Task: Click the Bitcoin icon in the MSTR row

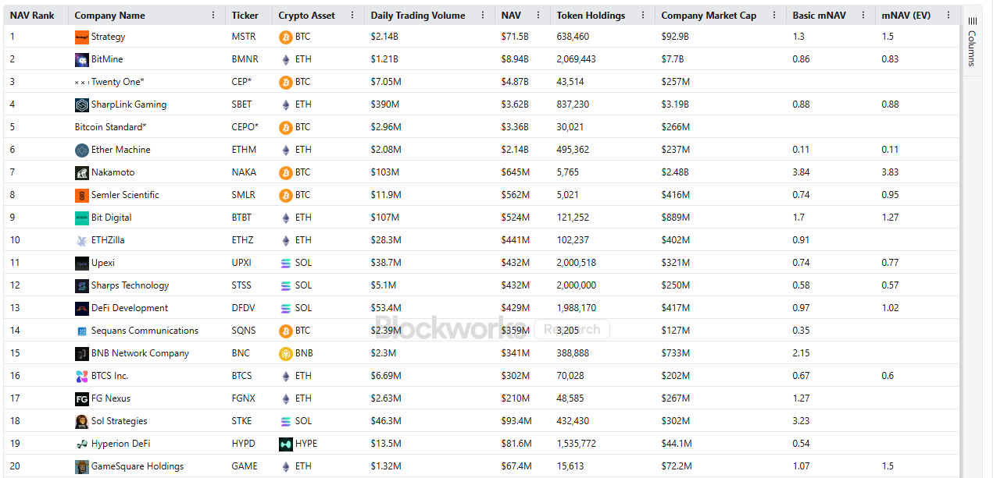Action: [x=286, y=37]
